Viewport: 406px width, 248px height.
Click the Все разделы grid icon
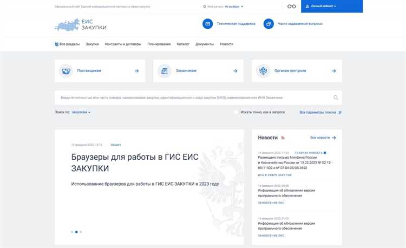pyautogui.click(x=56, y=44)
